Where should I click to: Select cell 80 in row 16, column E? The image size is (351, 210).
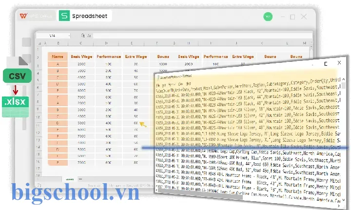[x=136, y=163]
